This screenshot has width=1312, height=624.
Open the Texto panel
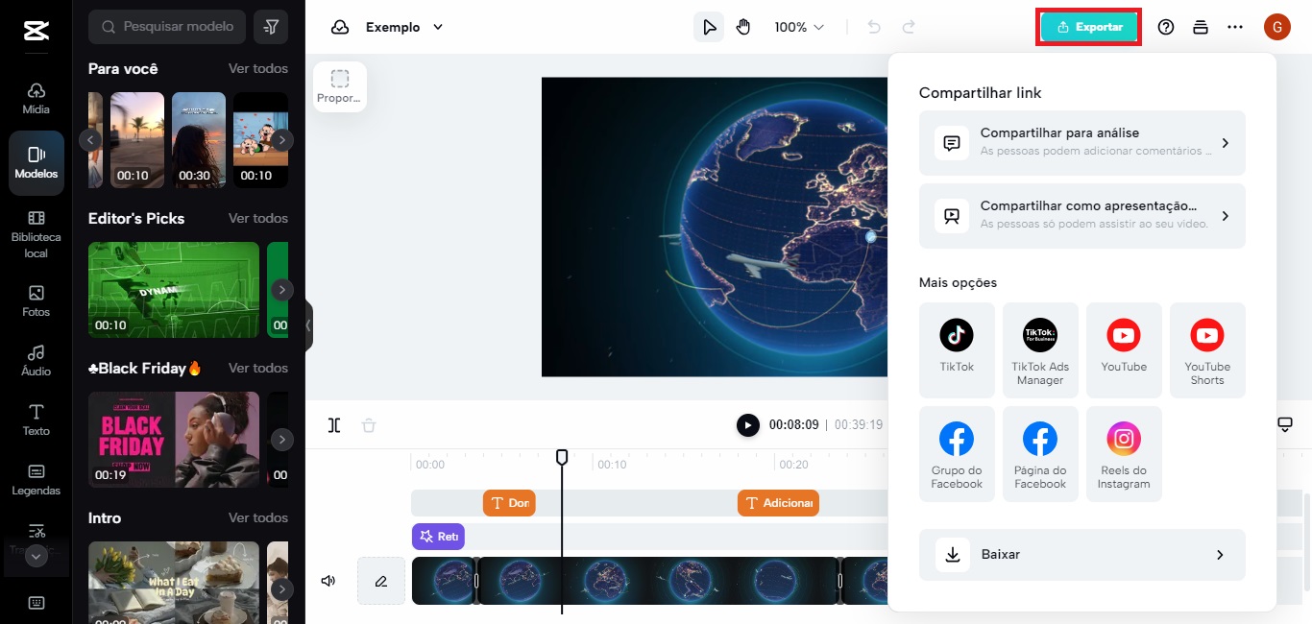(x=36, y=420)
